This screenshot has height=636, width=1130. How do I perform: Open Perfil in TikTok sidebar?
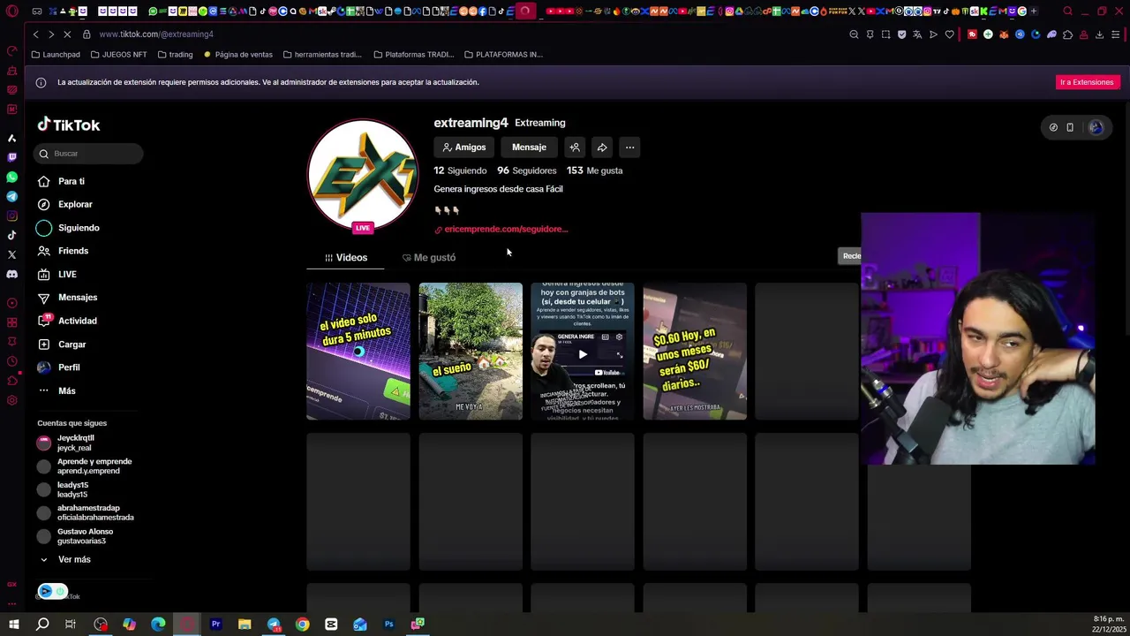59,367
